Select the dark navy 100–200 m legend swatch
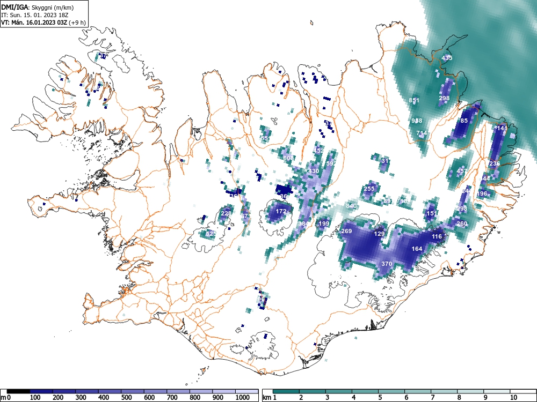The width and height of the screenshot is (537, 402). click(x=41, y=391)
